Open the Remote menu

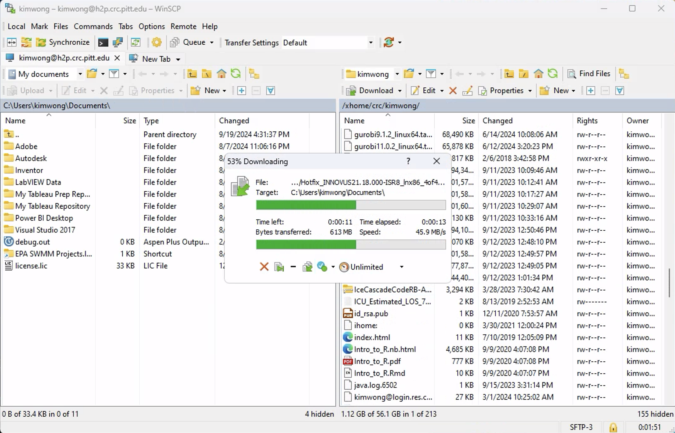[183, 26]
